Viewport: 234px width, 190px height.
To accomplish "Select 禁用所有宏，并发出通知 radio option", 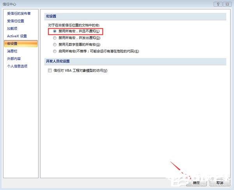I will 55,38.
